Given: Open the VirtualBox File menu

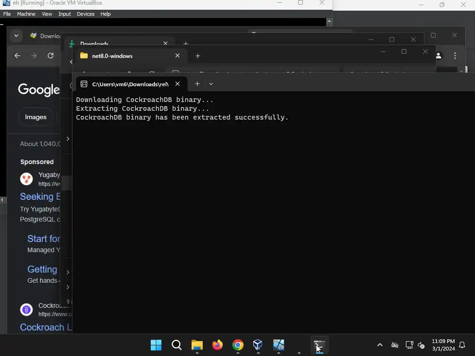Looking at the screenshot, I should [x=7, y=14].
